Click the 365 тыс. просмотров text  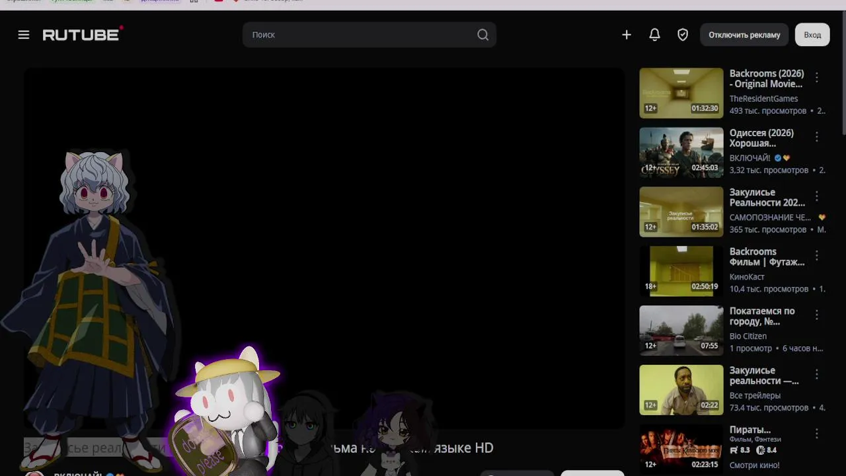[x=768, y=229]
